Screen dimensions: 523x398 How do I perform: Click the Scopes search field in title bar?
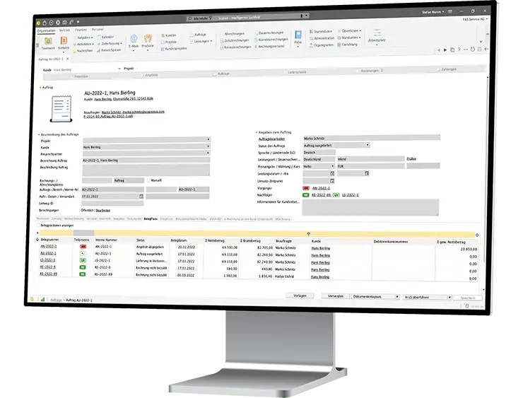[247, 18]
